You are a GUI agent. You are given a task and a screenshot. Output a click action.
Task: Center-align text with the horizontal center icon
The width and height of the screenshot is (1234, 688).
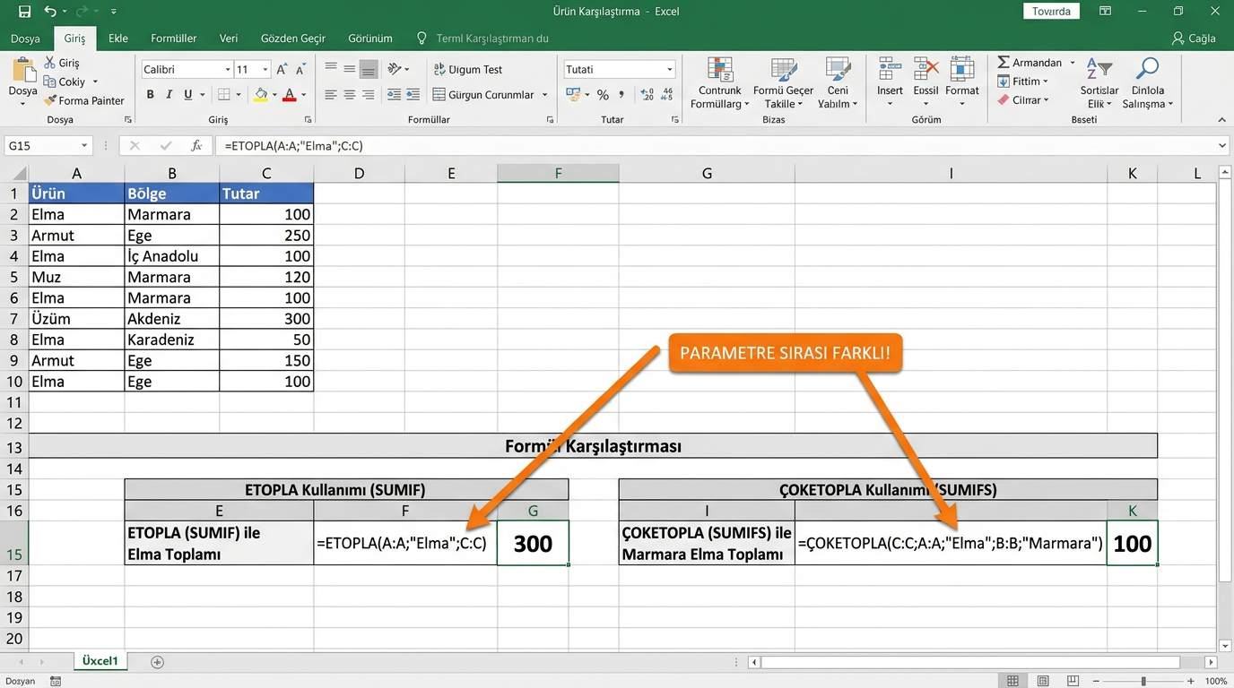tap(350, 95)
